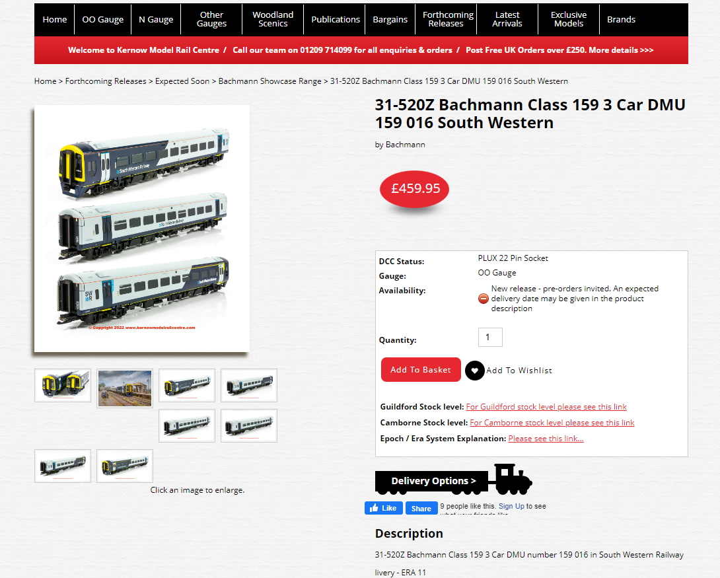
Task: Select the station layout scene thumbnail
Action: click(x=125, y=388)
